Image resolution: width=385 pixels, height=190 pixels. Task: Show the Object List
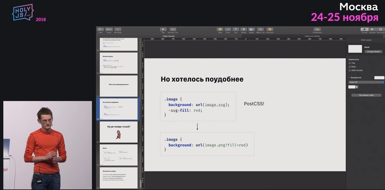click(261, 29)
